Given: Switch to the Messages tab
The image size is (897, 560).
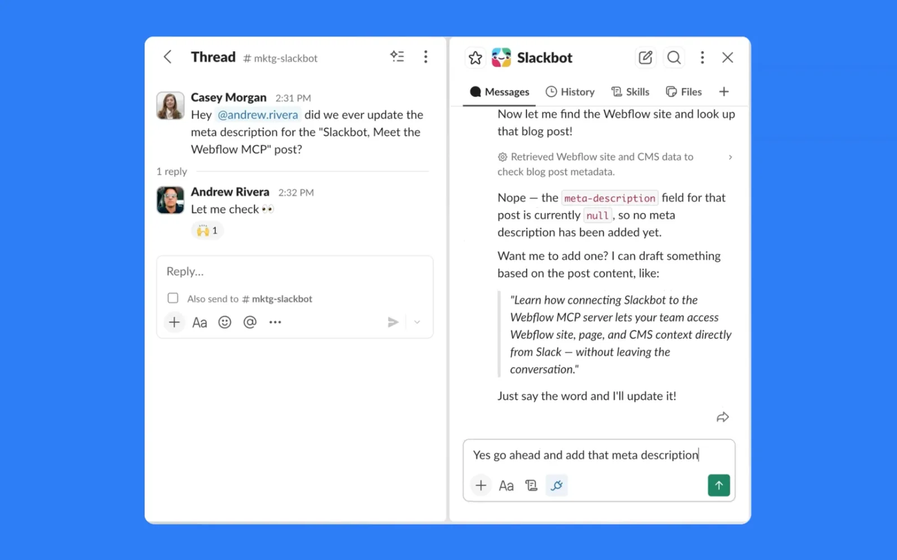Looking at the screenshot, I should [x=500, y=92].
